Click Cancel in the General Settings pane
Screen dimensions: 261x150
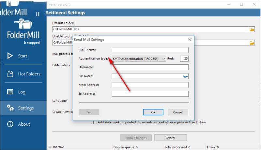pos(170,138)
